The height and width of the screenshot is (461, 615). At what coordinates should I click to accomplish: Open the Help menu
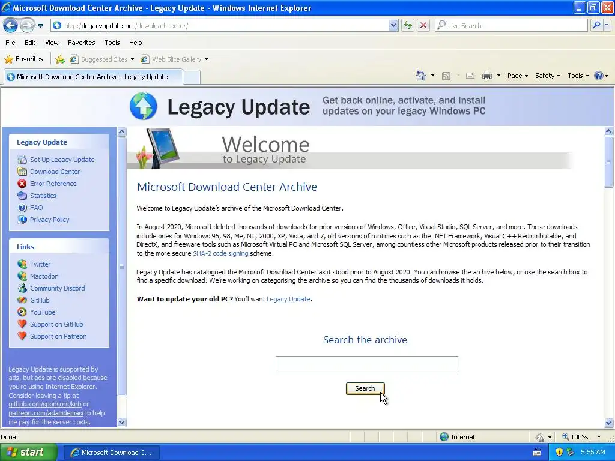coord(135,43)
